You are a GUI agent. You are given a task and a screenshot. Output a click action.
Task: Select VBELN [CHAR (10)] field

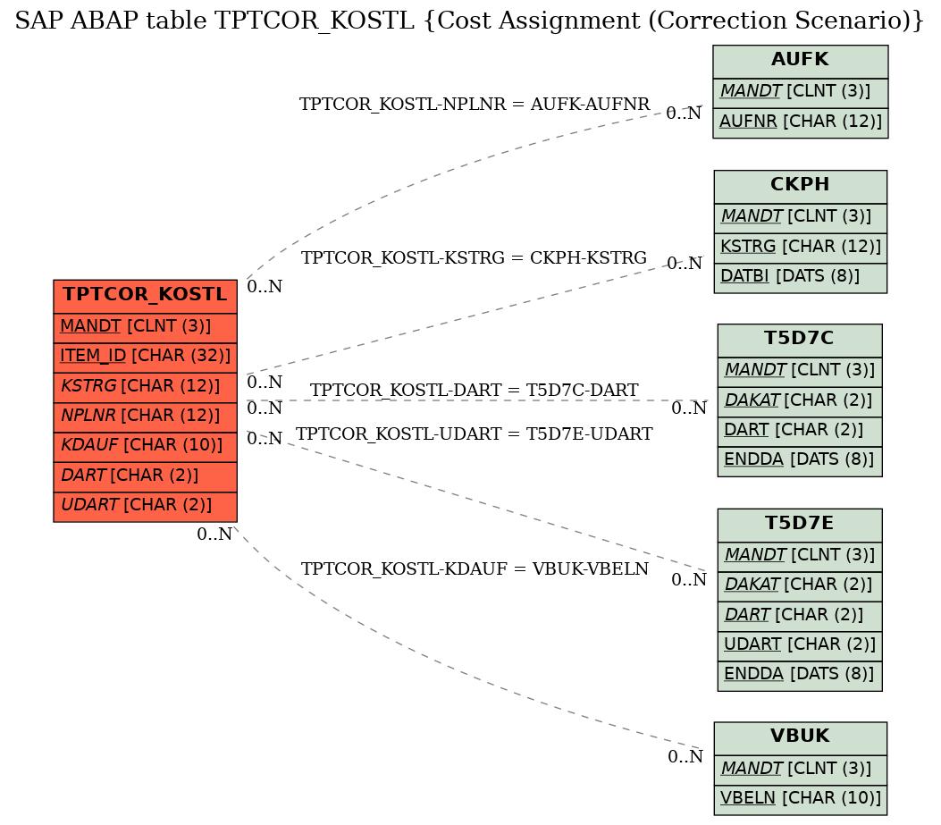[x=800, y=800]
